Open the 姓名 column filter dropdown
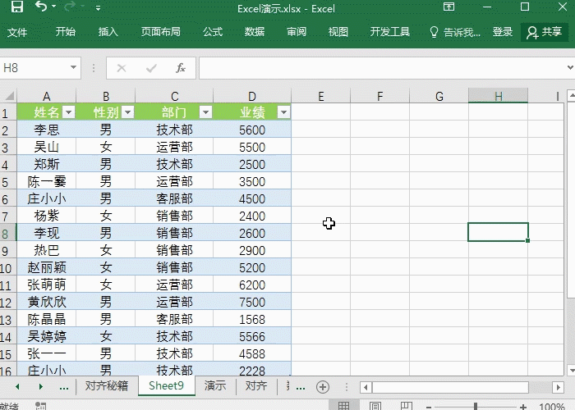Screen dimensions: 575x410 pos(69,112)
